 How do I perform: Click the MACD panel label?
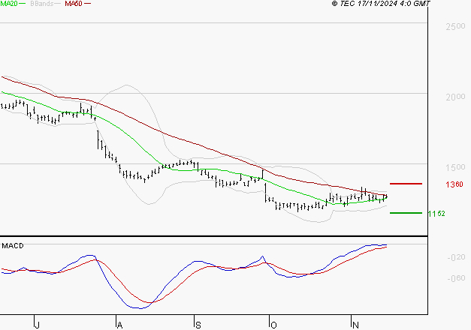[13, 246]
